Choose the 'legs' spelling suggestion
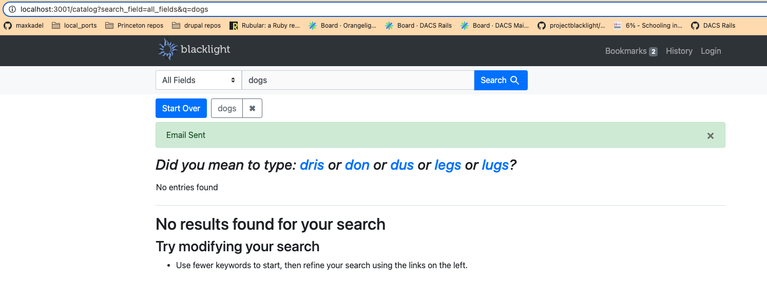 point(448,165)
